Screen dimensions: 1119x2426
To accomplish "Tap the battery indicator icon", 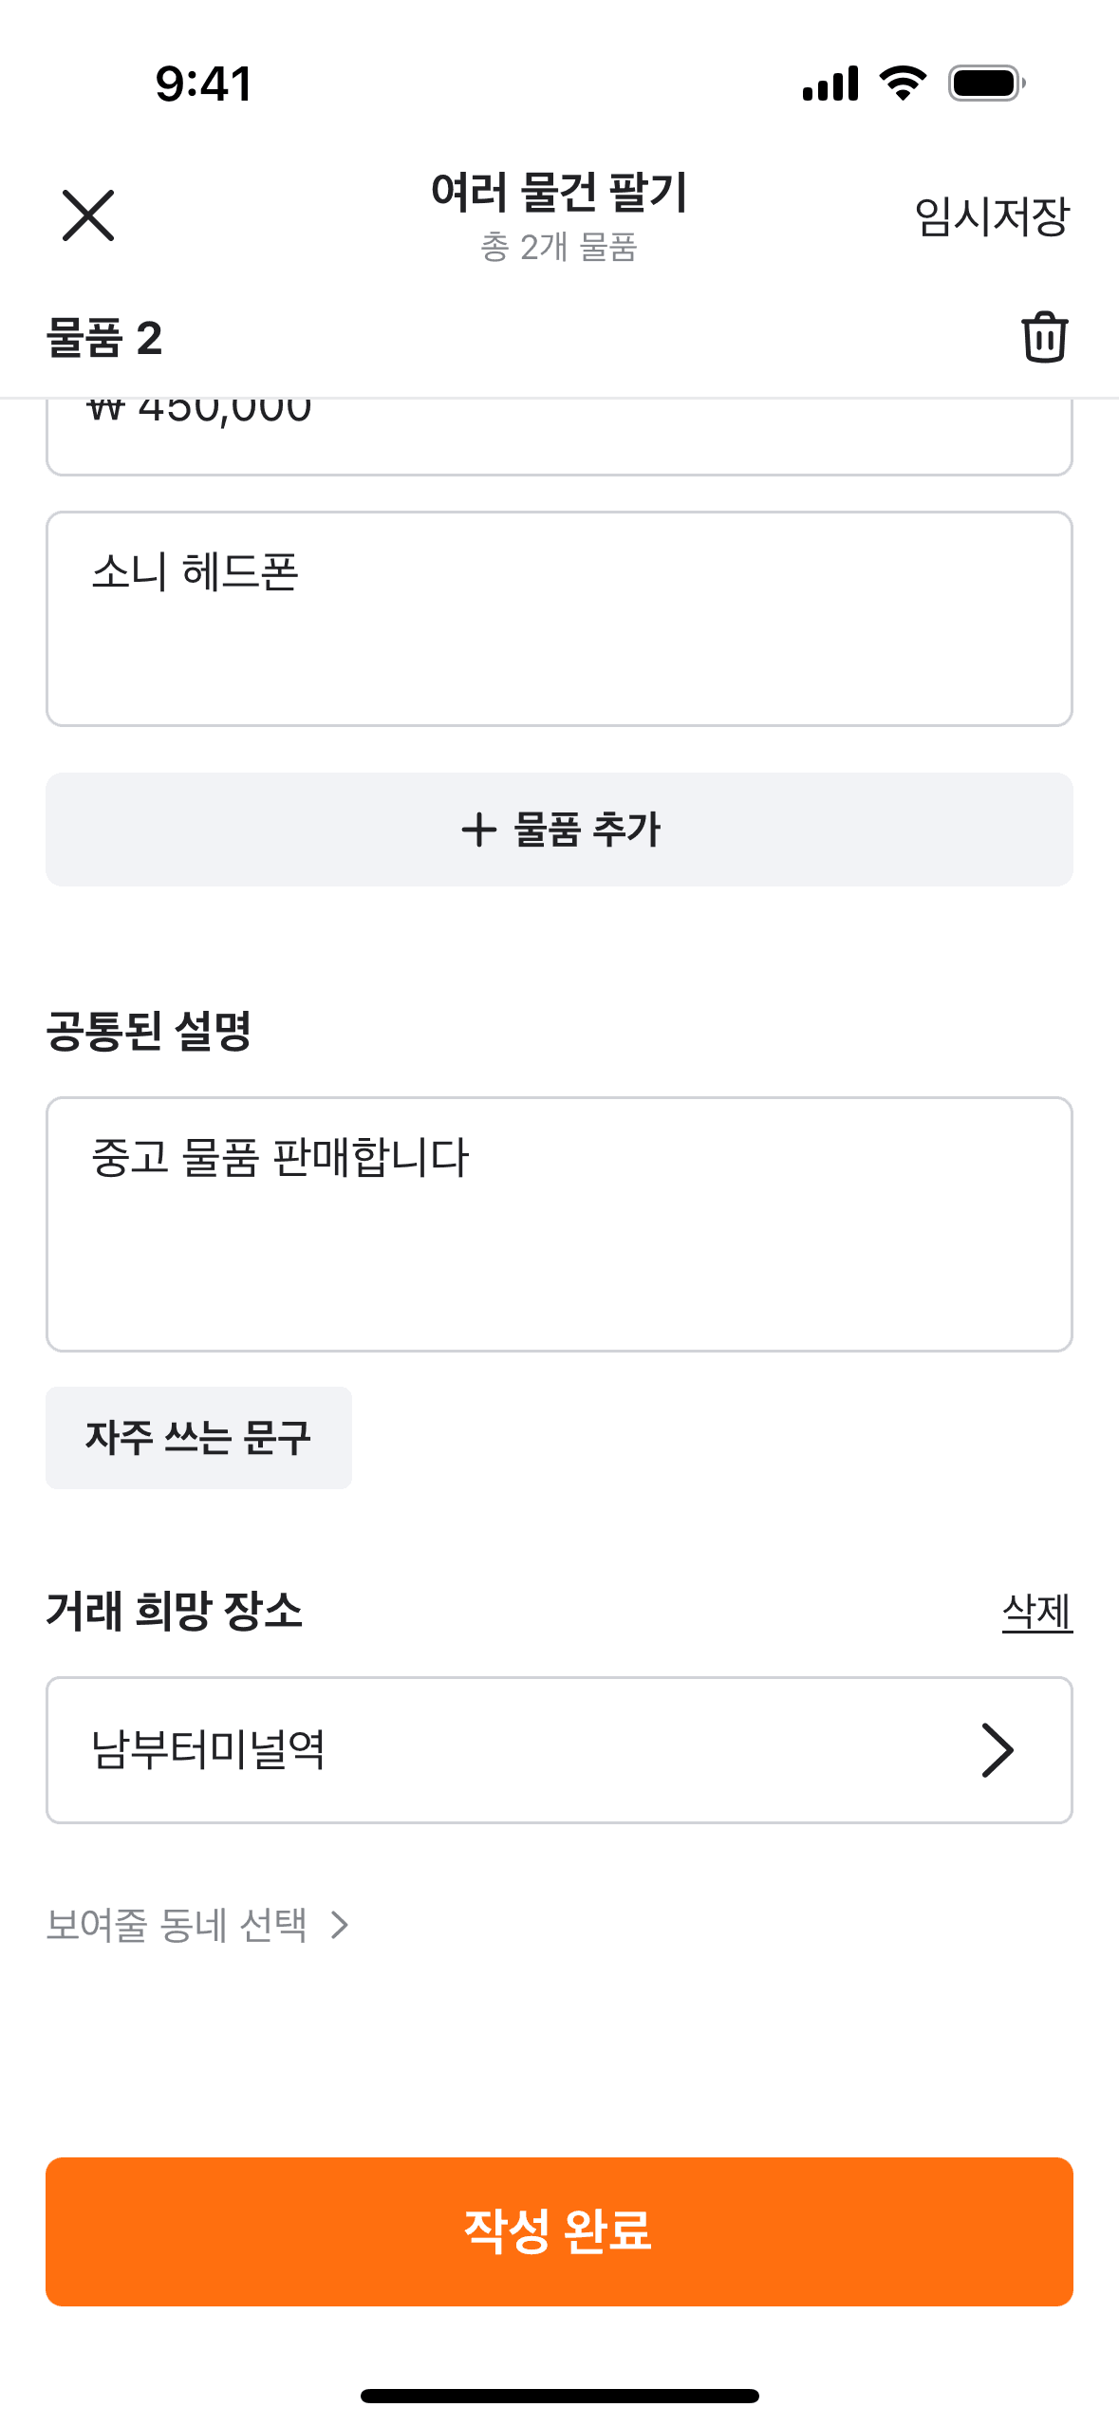I will tap(987, 84).
